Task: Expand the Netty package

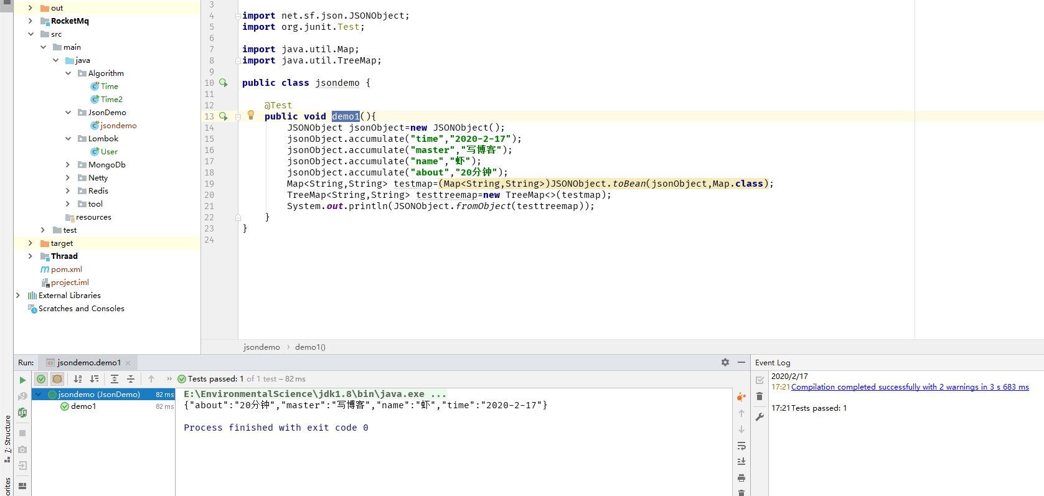Action: point(68,178)
